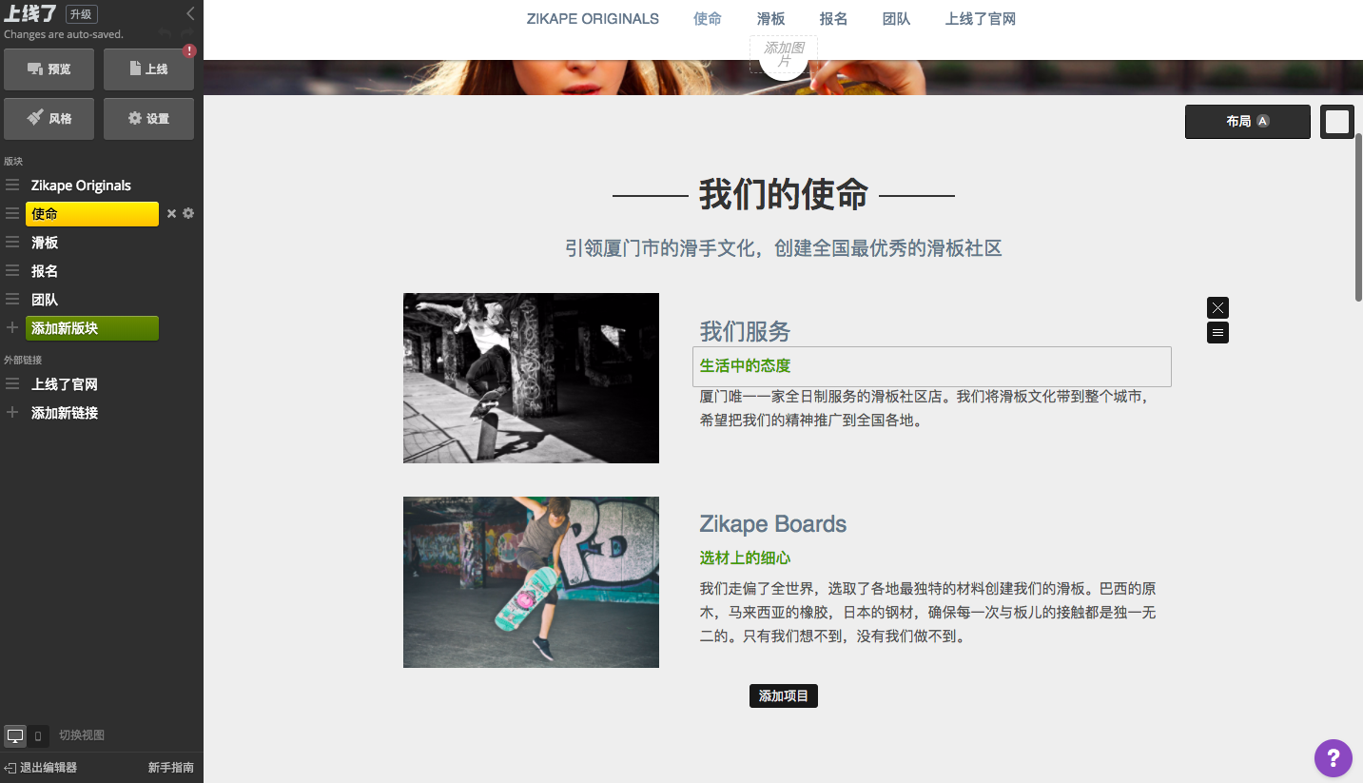This screenshot has width=1363, height=783.
Task: Click the 添加新版块 green button
Action: [x=92, y=328]
